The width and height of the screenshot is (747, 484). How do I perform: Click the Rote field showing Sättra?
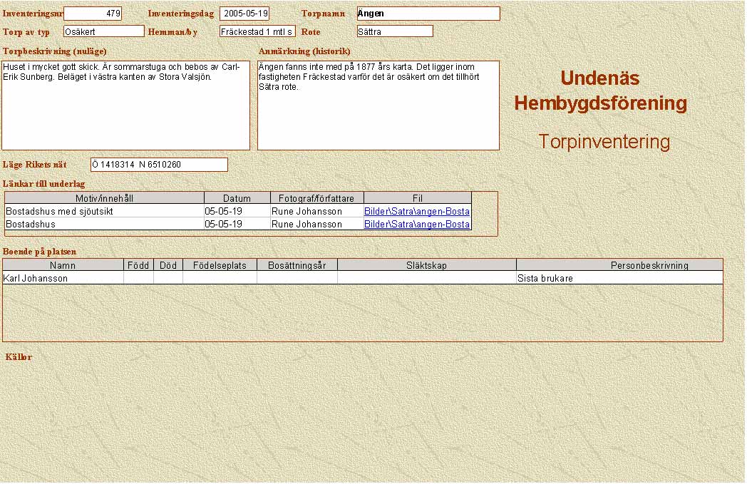[395, 31]
